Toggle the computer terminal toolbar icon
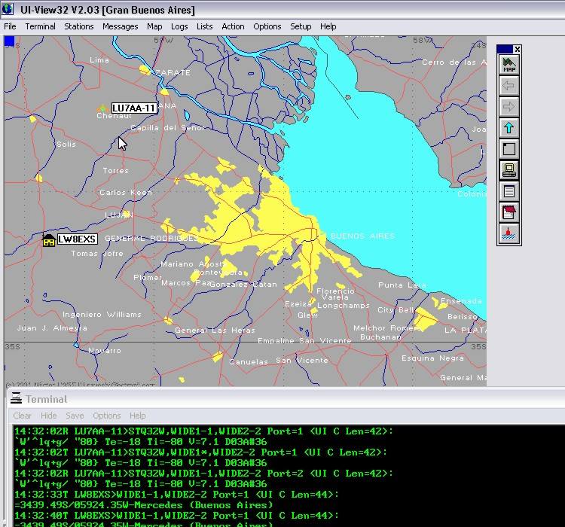This screenshot has width=565, height=527. pos(509,170)
